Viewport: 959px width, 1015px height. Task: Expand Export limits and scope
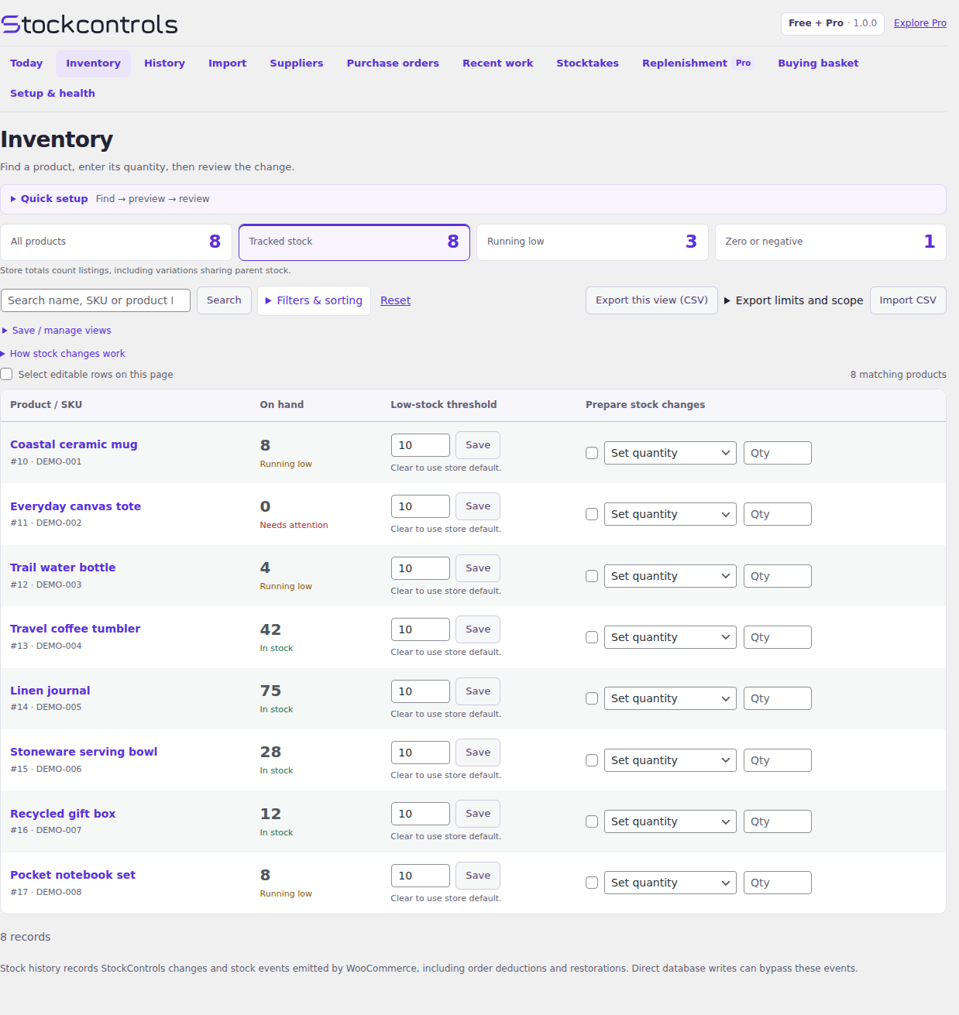(x=793, y=300)
